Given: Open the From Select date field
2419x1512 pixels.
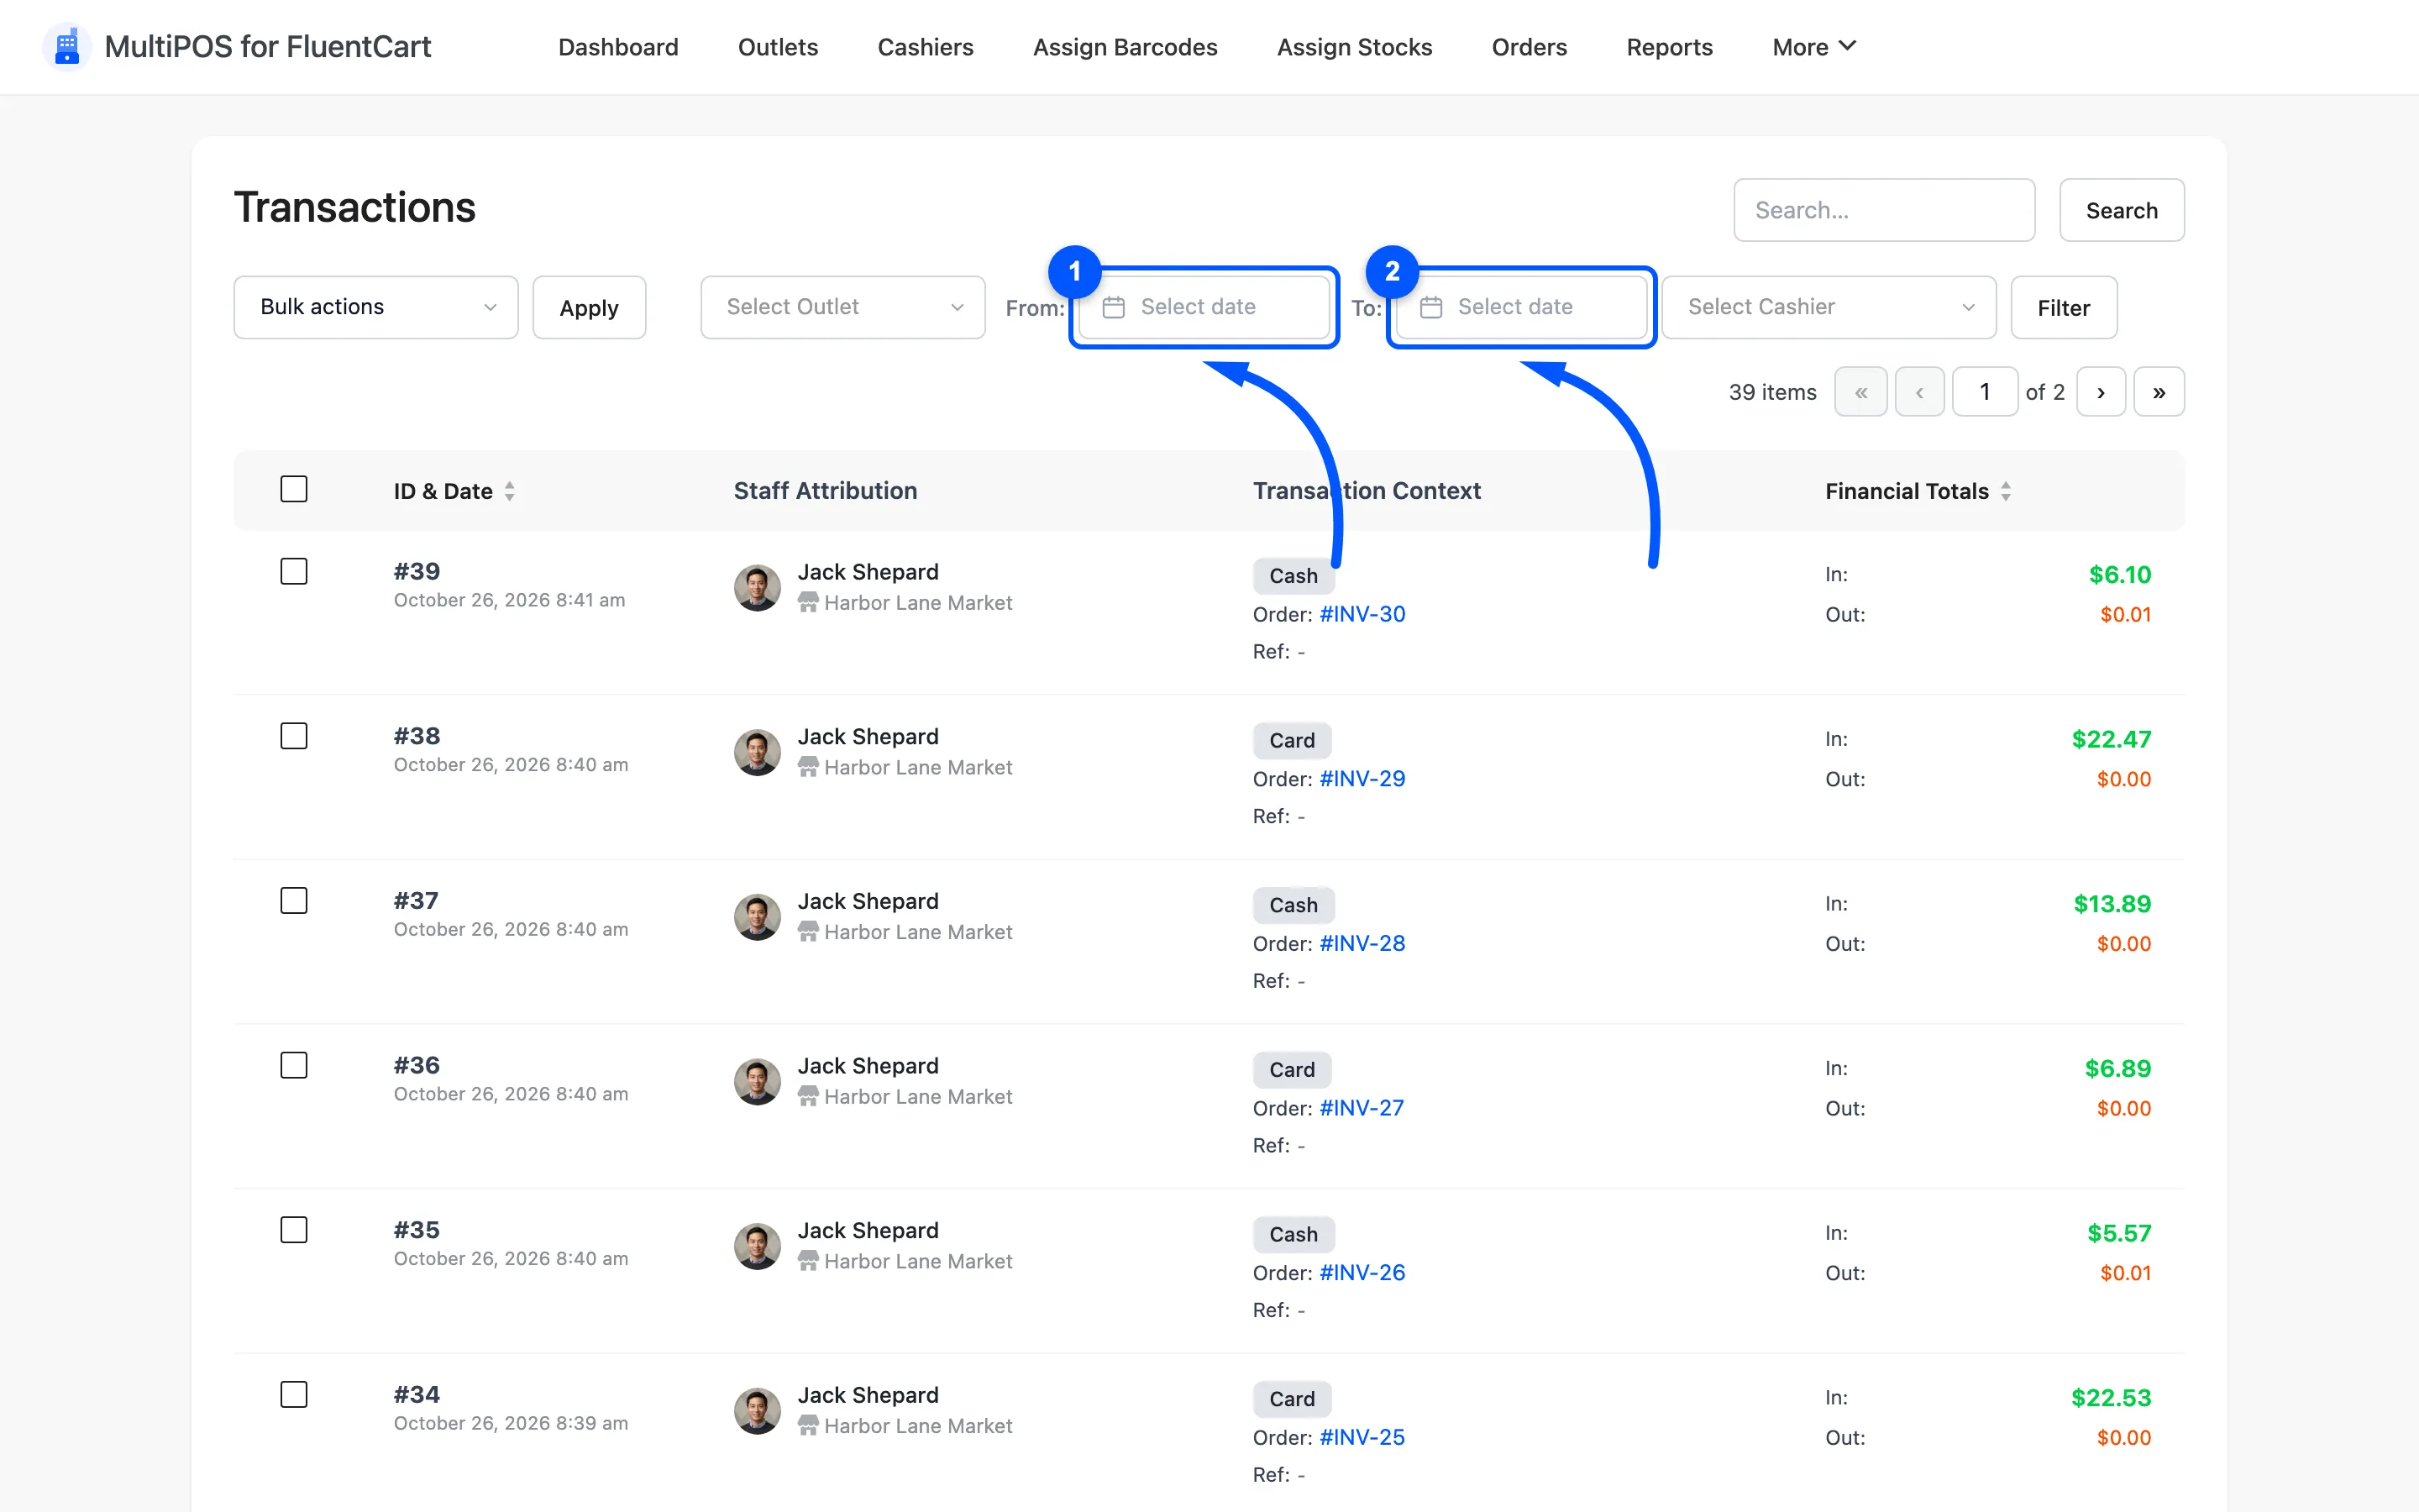Looking at the screenshot, I should (1204, 307).
